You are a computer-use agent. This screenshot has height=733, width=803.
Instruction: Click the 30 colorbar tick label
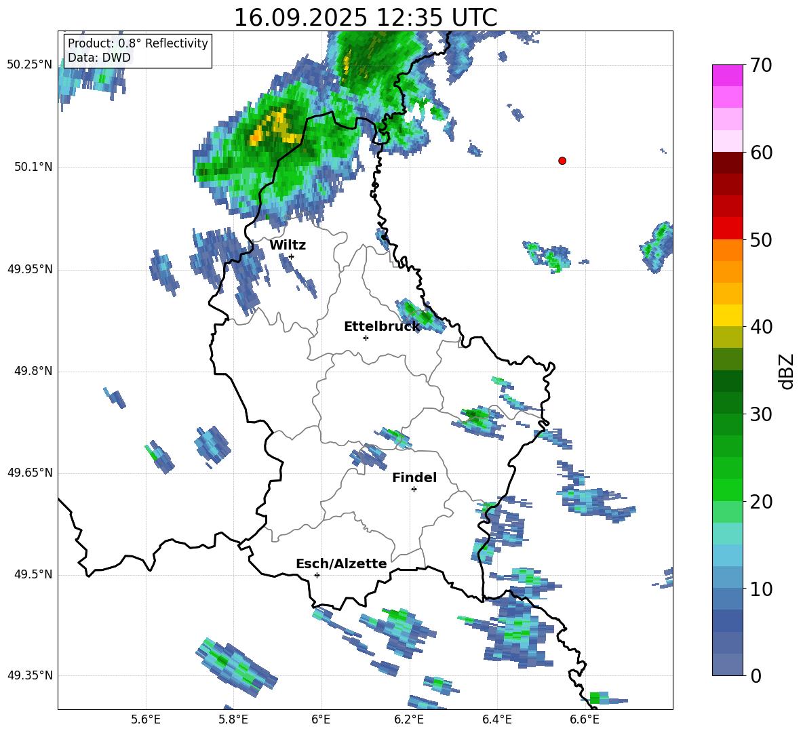[761, 414]
